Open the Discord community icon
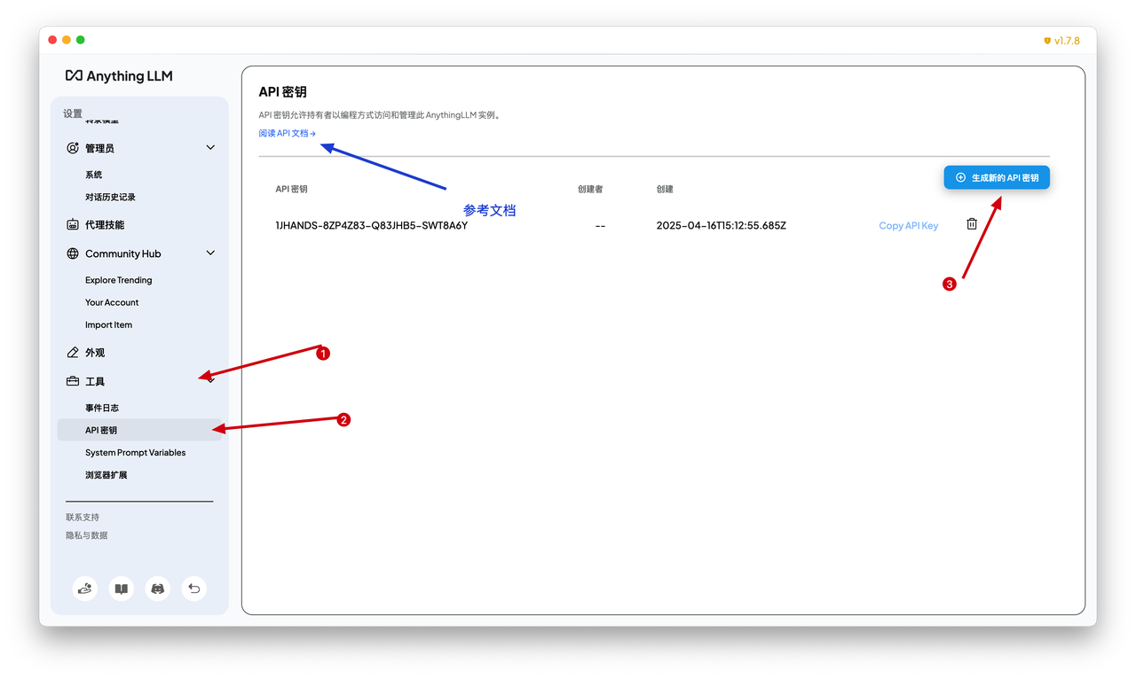 (158, 588)
